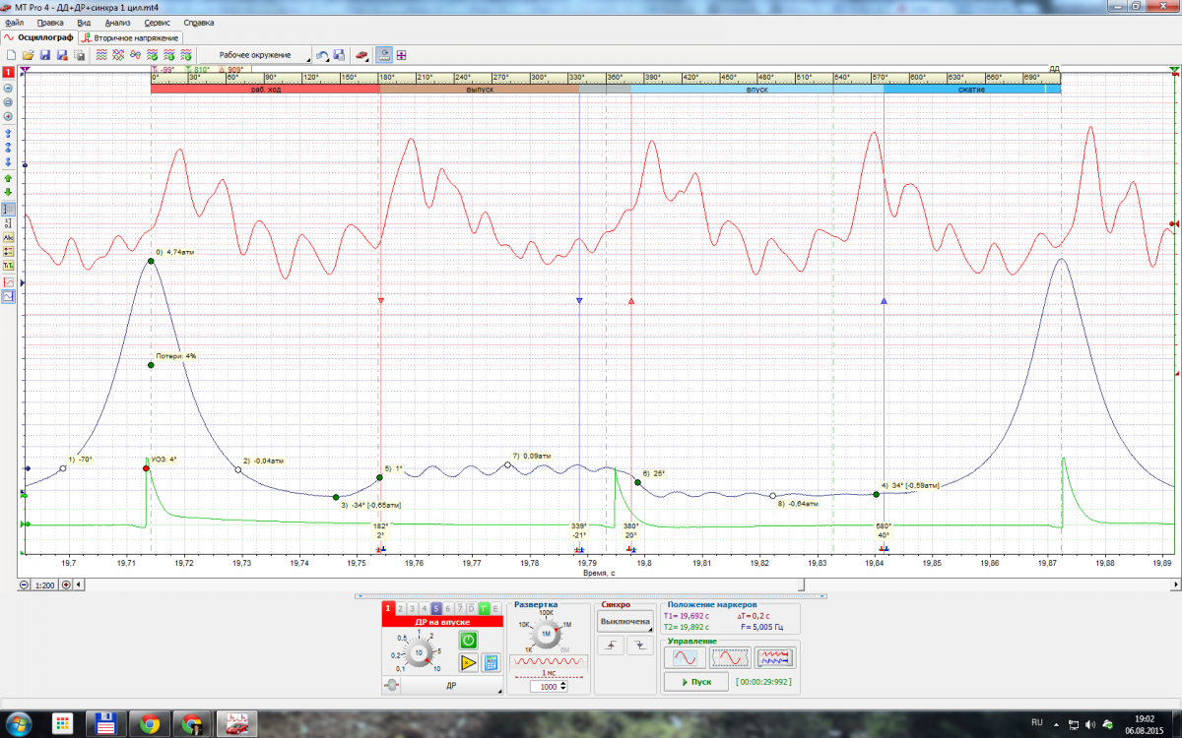Click the multi-channel red and blue waveform mode icon
The height and width of the screenshot is (738, 1182).
pos(774,657)
